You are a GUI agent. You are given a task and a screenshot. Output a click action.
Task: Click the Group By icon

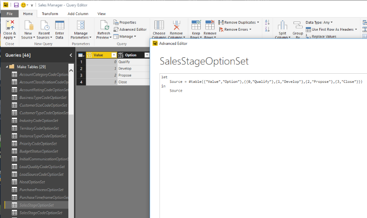tap(298, 25)
